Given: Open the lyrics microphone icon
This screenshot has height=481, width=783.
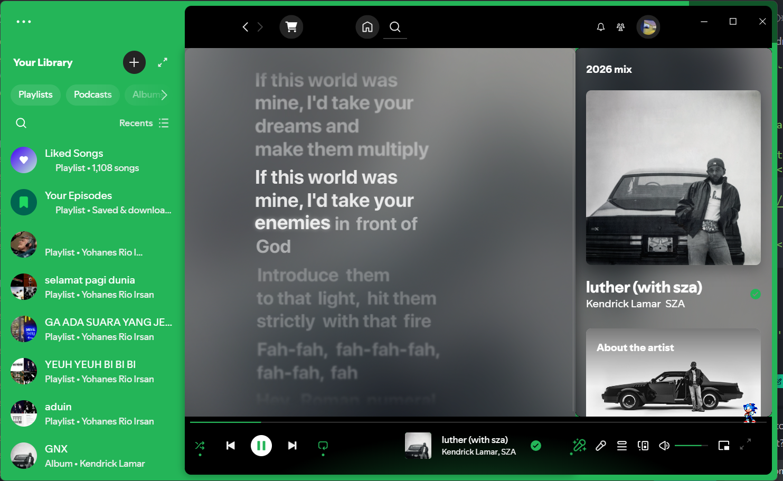Looking at the screenshot, I should click(601, 446).
